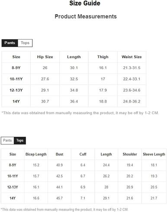
Task: Click the Size Guide heading
Action: pos(85,3)
